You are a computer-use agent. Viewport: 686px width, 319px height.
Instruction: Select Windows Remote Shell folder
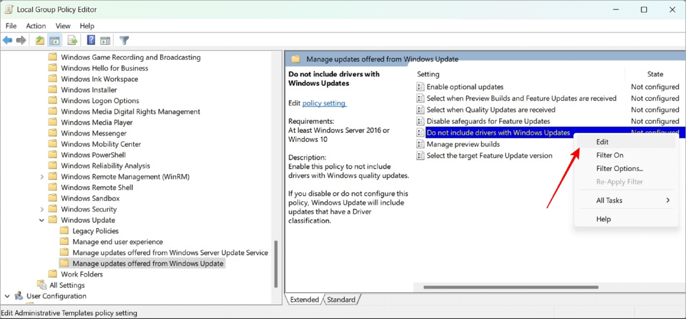click(x=97, y=187)
